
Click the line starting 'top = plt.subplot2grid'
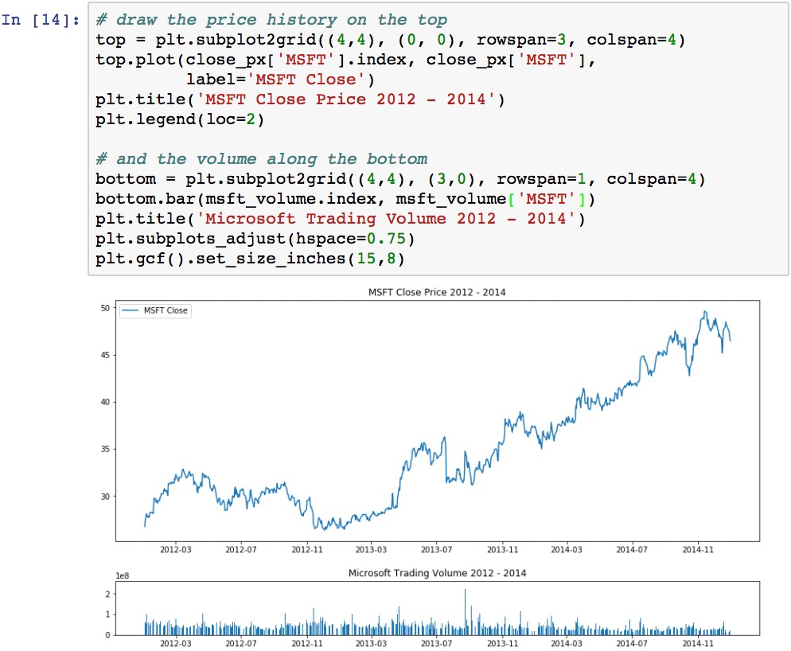[x=391, y=40]
